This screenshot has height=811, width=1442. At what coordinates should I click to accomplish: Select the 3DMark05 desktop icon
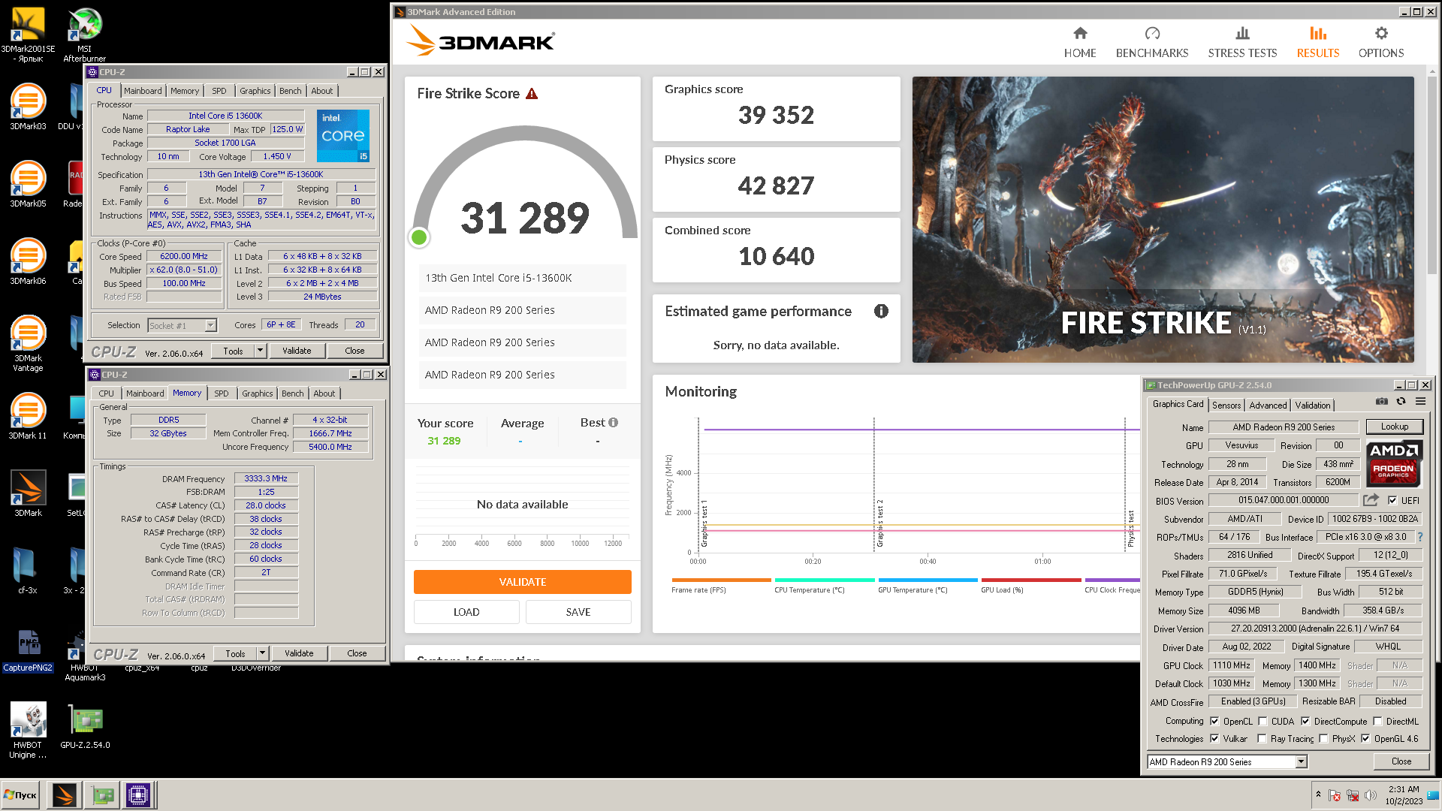28,183
